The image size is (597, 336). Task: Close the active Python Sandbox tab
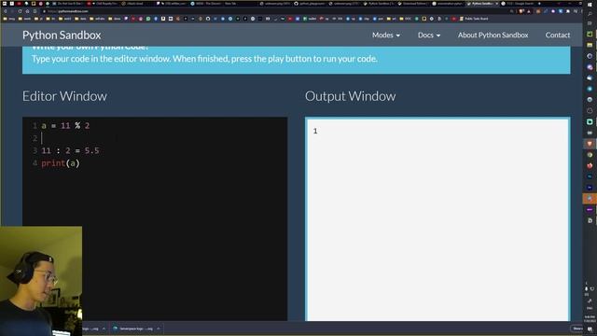(x=496, y=4)
